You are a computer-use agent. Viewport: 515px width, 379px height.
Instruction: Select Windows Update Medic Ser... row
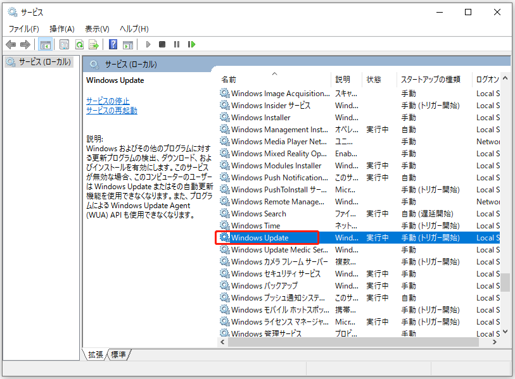[x=359, y=250]
